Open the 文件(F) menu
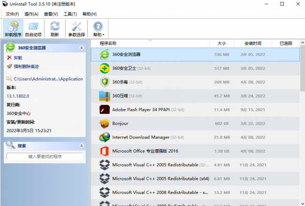Image resolution: width=305 pixels, height=206 pixels. [x=13, y=14]
